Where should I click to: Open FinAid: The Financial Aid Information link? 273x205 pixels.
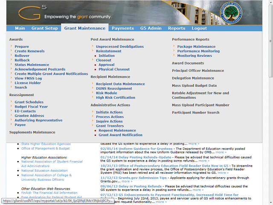(49, 193)
